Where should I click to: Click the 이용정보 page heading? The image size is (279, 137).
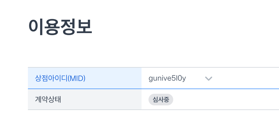tap(60, 27)
